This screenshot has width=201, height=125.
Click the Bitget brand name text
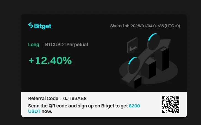(43, 26)
